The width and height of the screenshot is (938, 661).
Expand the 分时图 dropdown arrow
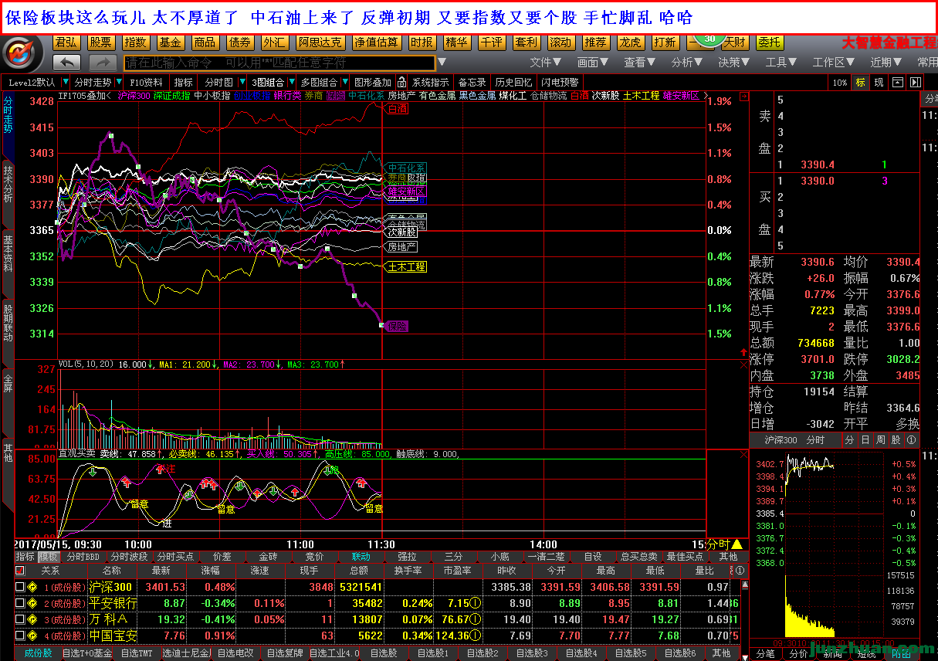tap(242, 82)
